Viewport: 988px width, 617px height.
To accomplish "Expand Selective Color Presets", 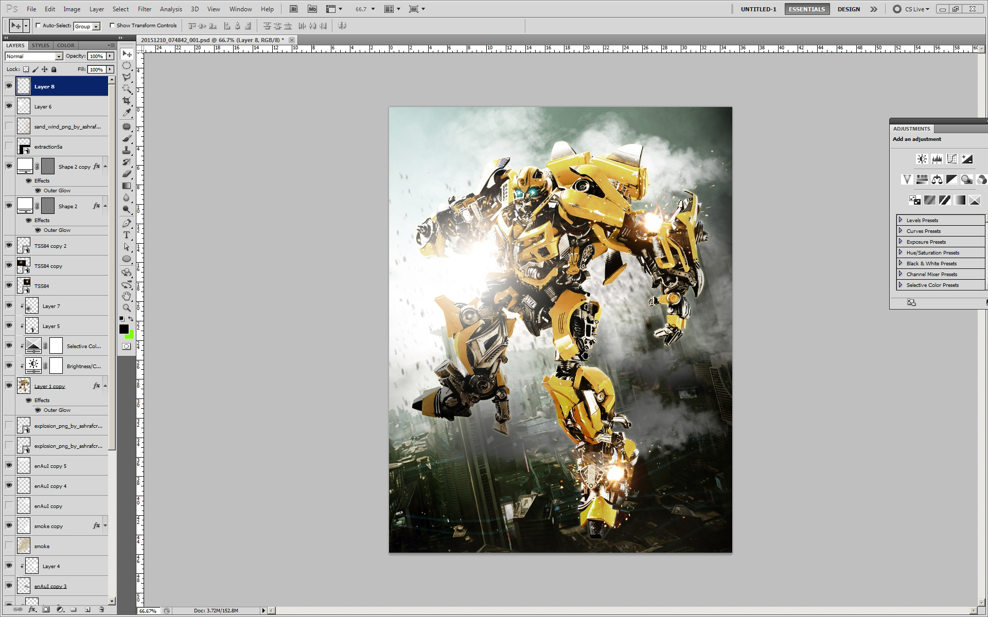I will tap(901, 284).
